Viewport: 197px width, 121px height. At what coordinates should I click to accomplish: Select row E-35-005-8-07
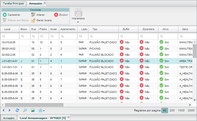[x=96, y=80]
